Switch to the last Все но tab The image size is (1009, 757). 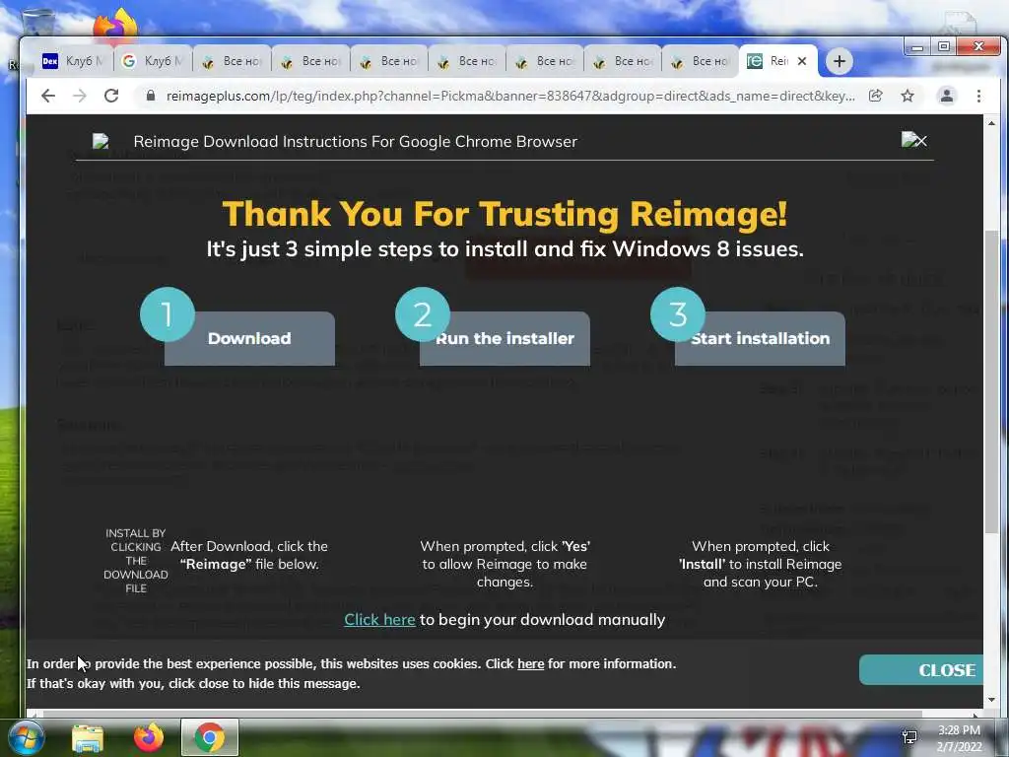(701, 61)
